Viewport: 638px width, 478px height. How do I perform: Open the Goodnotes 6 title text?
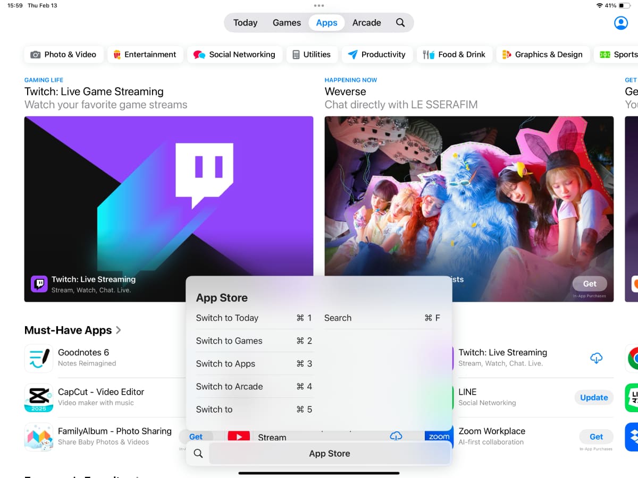pos(83,352)
